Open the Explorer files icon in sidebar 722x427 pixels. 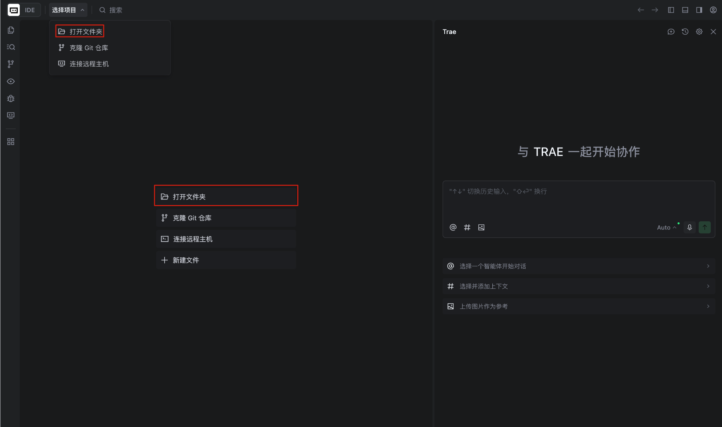(11, 30)
